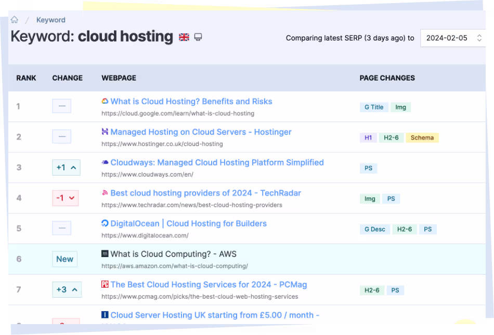Click the H1 tag on Hostinger row
Screen dimensions: 494x335
pyautogui.click(x=368, y=138)
